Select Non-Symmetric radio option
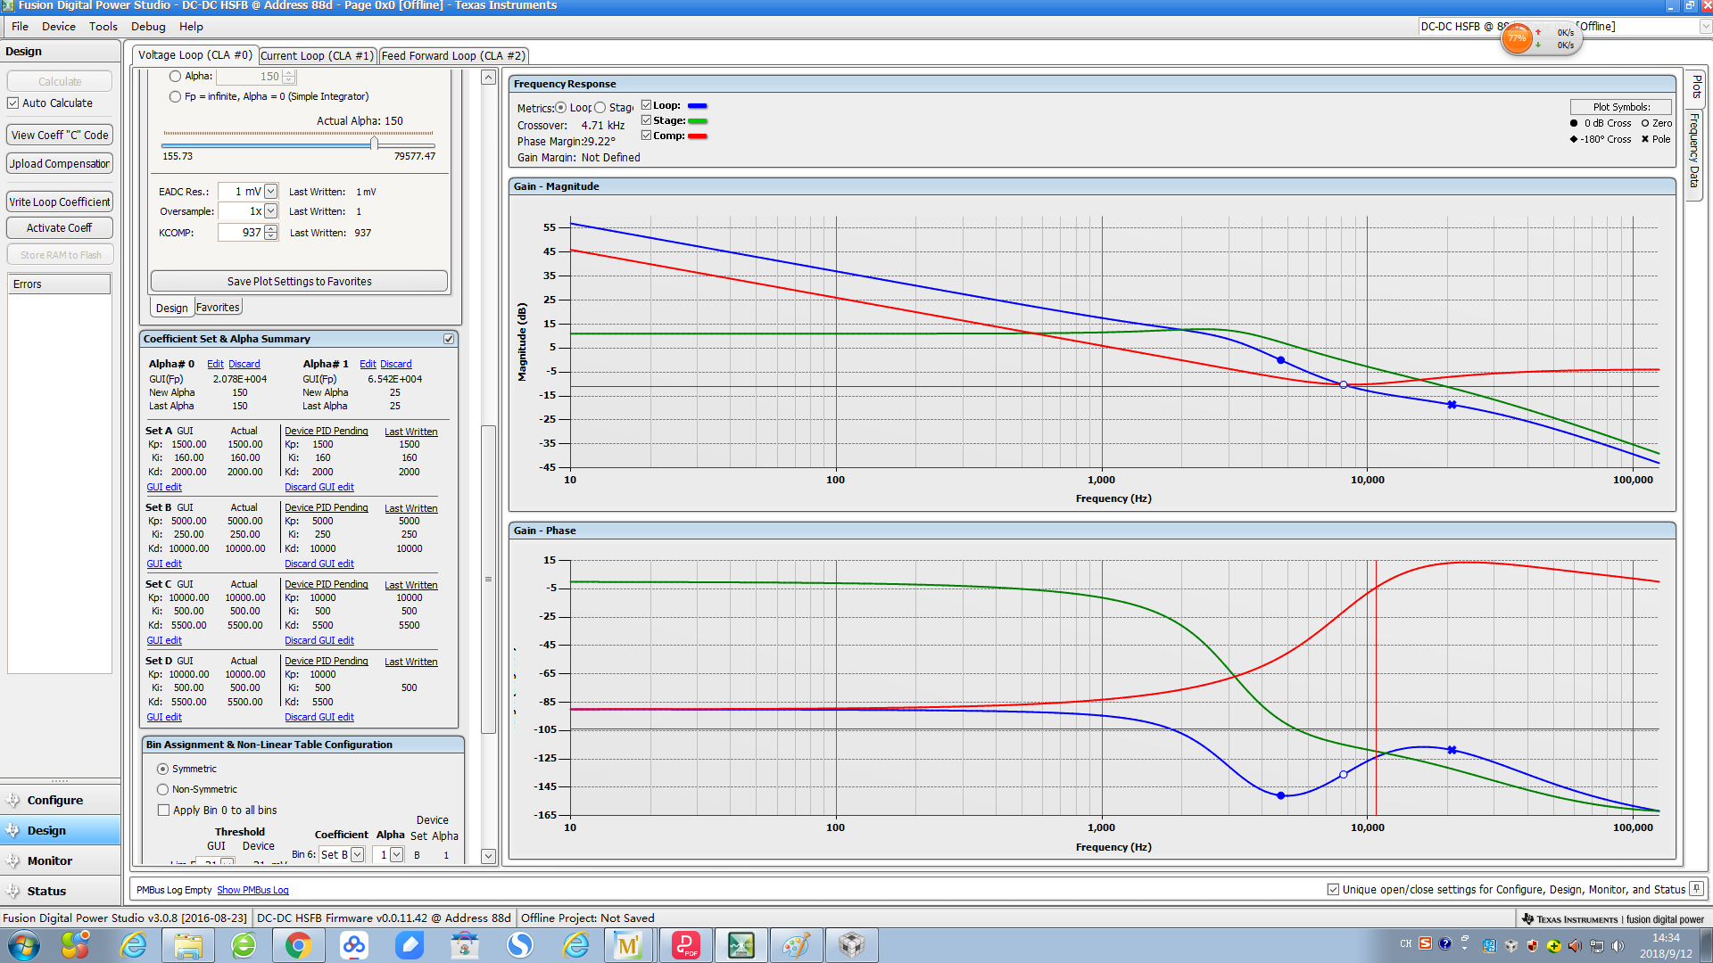 [x=163, y=789]
